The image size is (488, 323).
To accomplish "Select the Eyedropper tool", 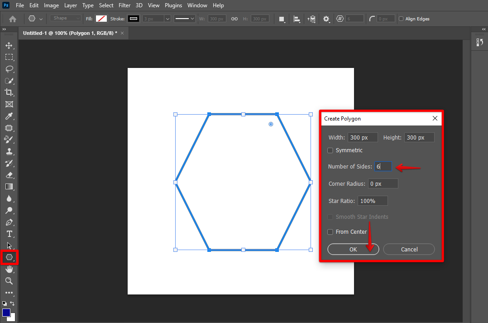I will coord(9,116).
